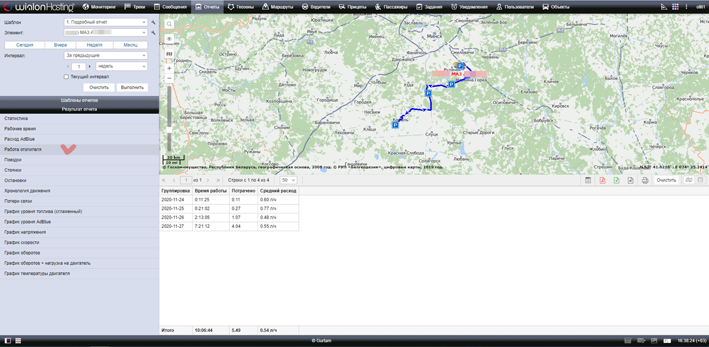Toggle the map view button beside Очистить

(x=689, y=180)
